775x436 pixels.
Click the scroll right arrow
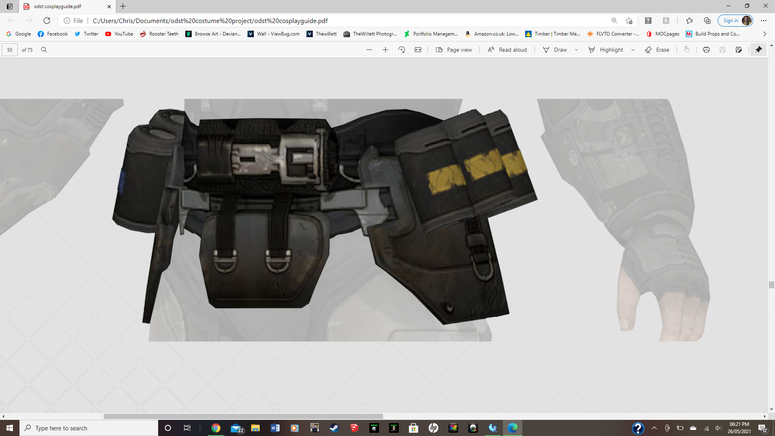(x=765, y=416)
